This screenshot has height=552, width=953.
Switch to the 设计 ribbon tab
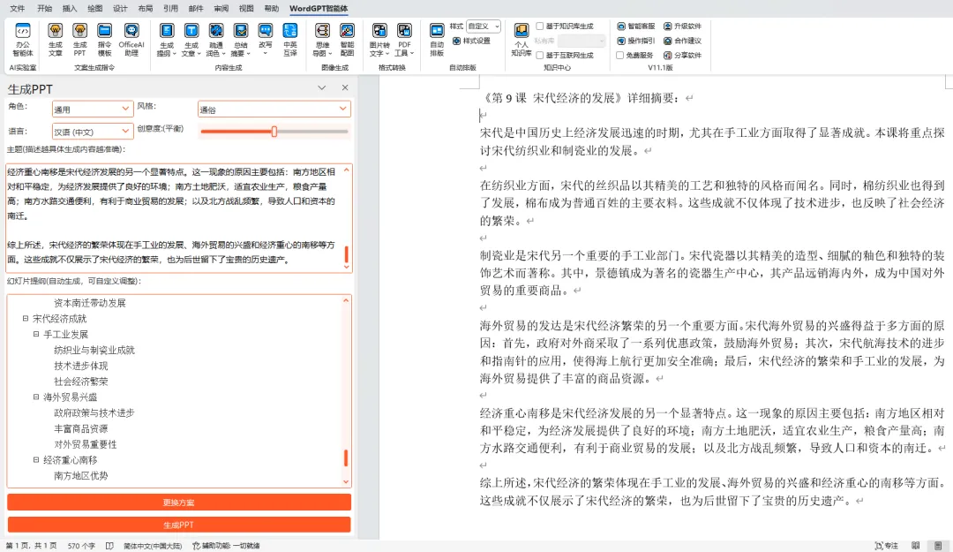(120, 9)
